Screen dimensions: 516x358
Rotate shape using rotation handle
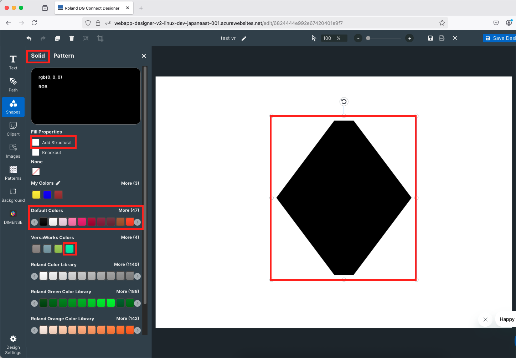click(x=344, y=102)
